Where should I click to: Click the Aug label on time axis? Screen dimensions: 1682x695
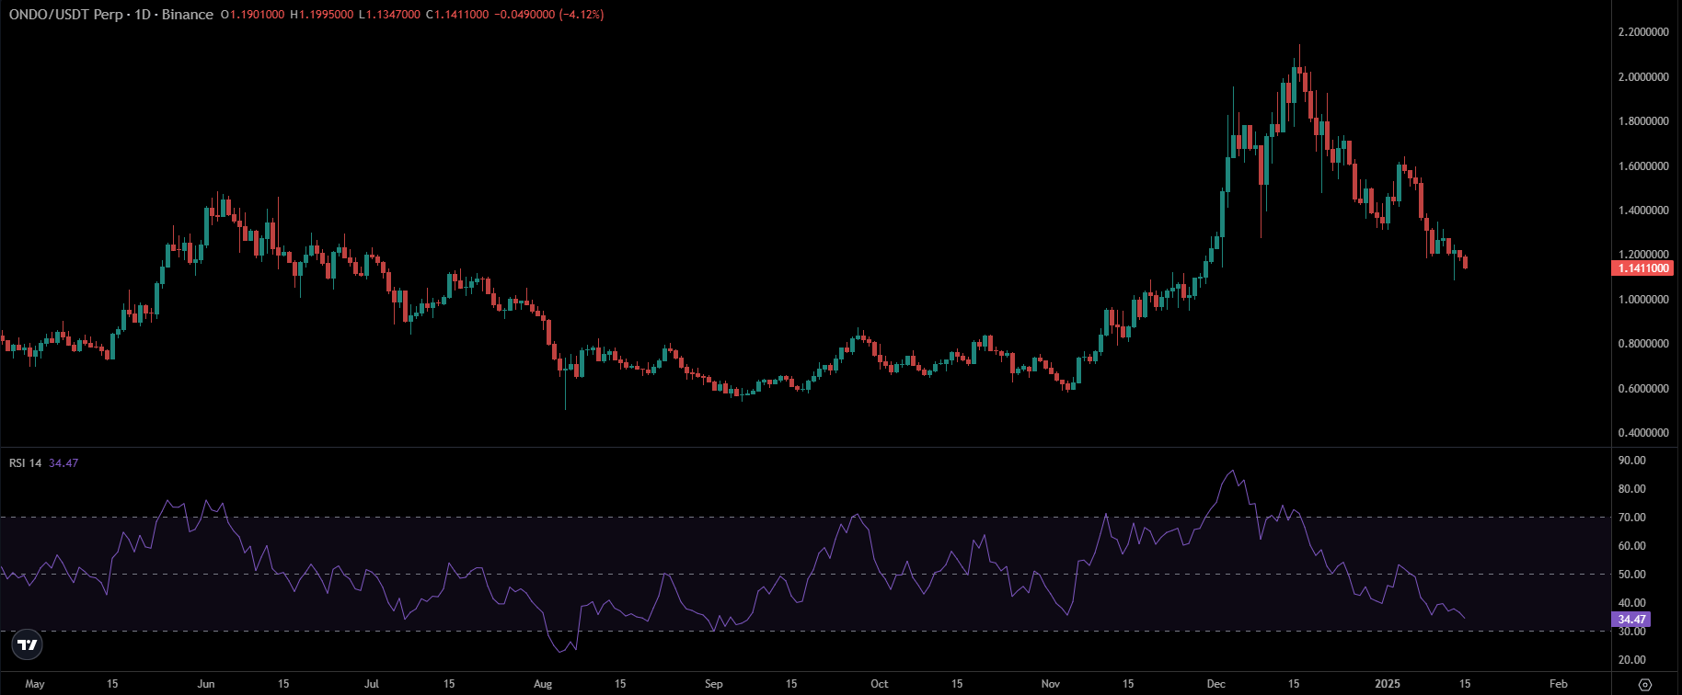(543, 684)
